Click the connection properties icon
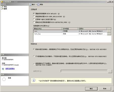Viewport: 114px width, 92px height. coord(3,69)
